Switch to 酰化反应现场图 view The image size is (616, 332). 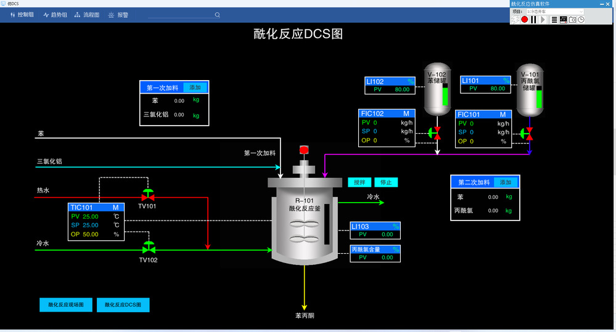[x=66, y=305]
